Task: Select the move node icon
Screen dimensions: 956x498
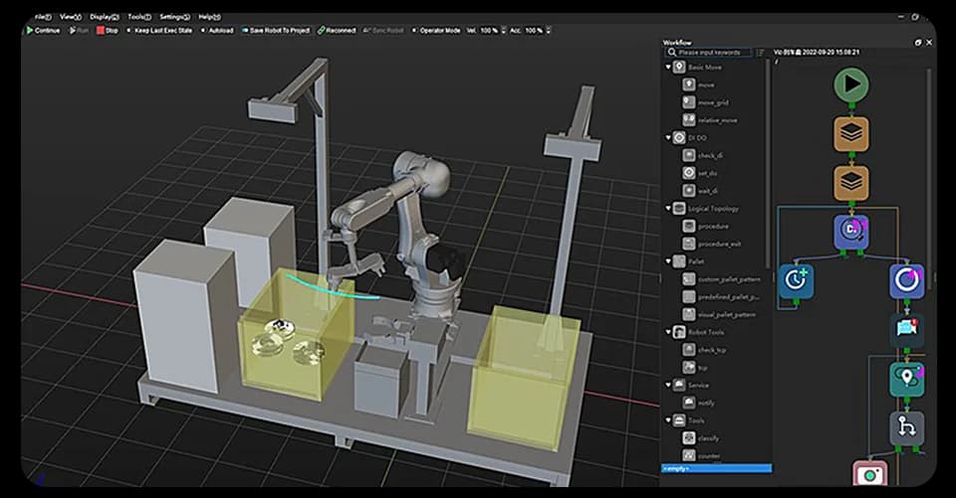Action: click(689, 84)
